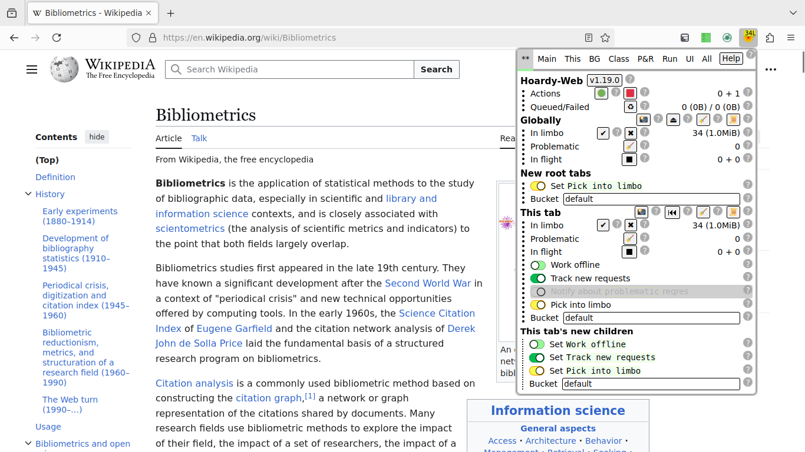
Task: Toggle reader view icon in address bar
Action: [588, 38]
